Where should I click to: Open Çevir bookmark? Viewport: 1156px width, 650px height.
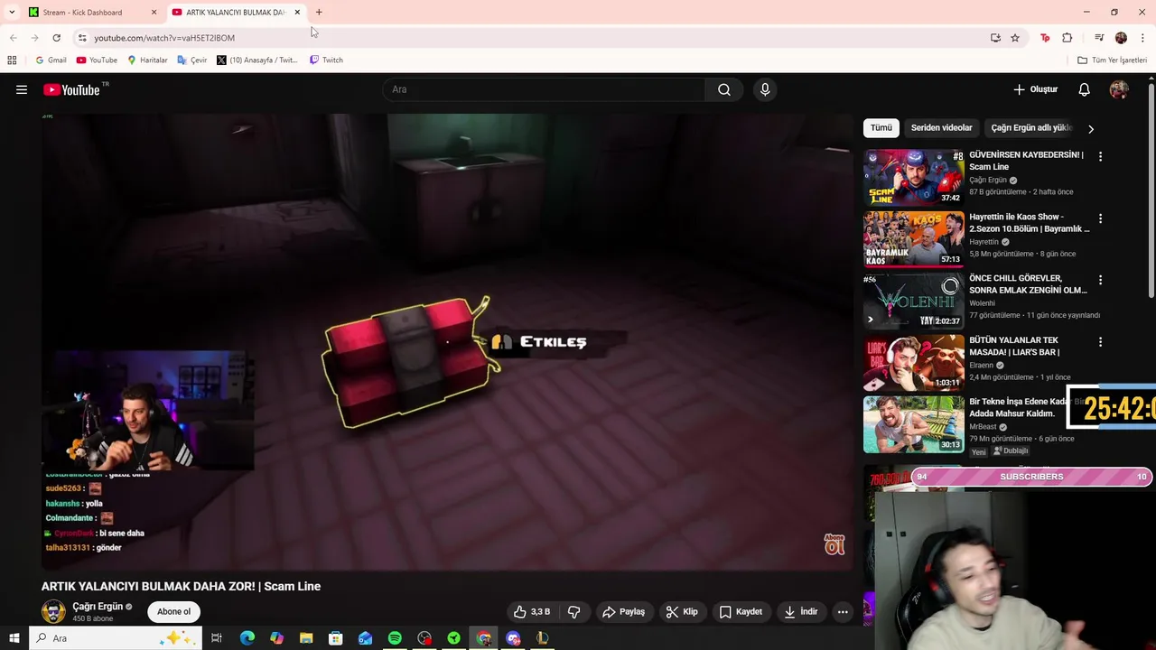(x=192, y=60)
